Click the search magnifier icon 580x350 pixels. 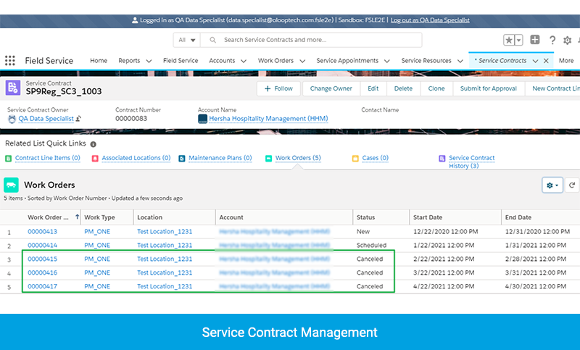point(212,40)
